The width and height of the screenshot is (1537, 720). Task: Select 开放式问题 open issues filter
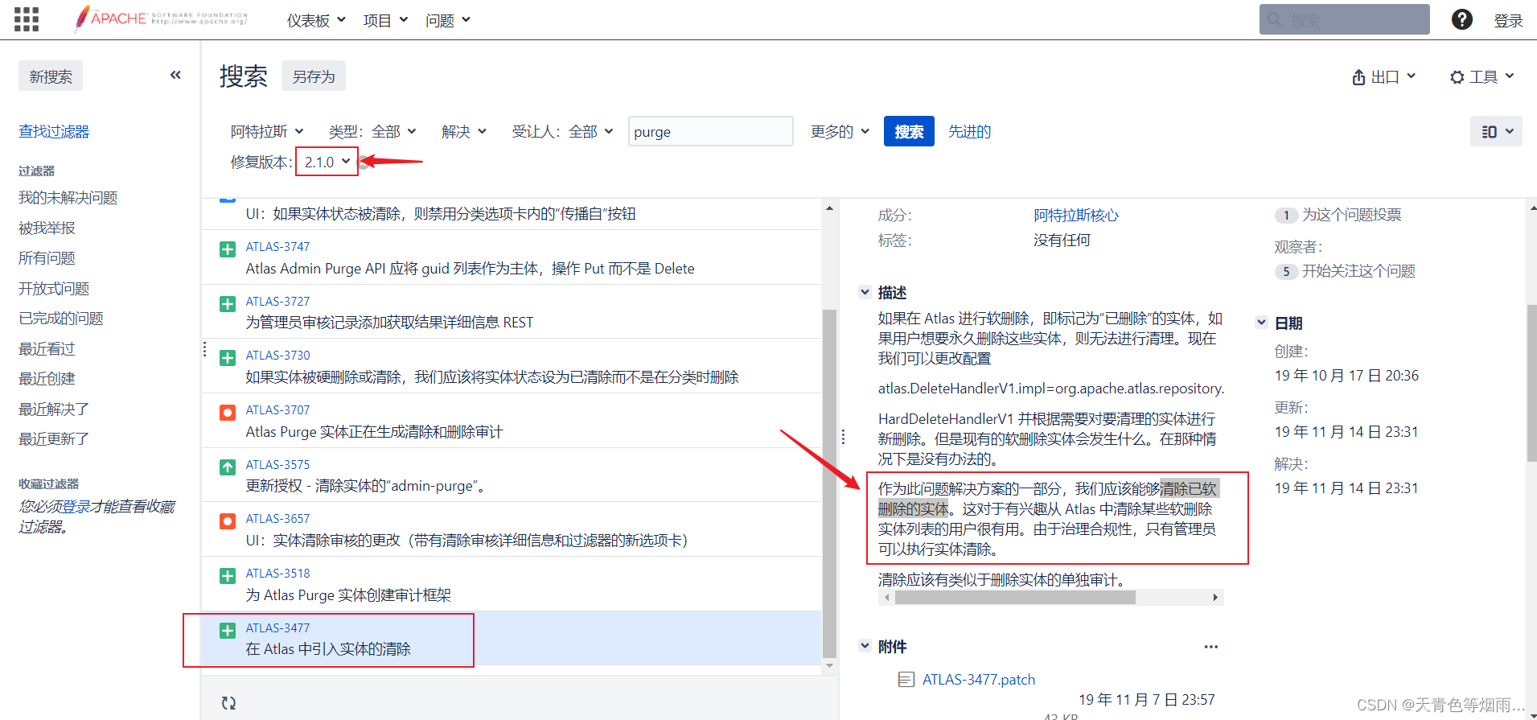point(54,289)
